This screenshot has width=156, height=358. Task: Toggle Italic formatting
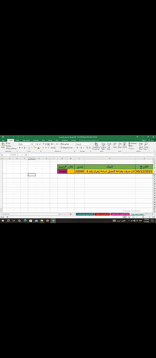(x=22, y=148)
